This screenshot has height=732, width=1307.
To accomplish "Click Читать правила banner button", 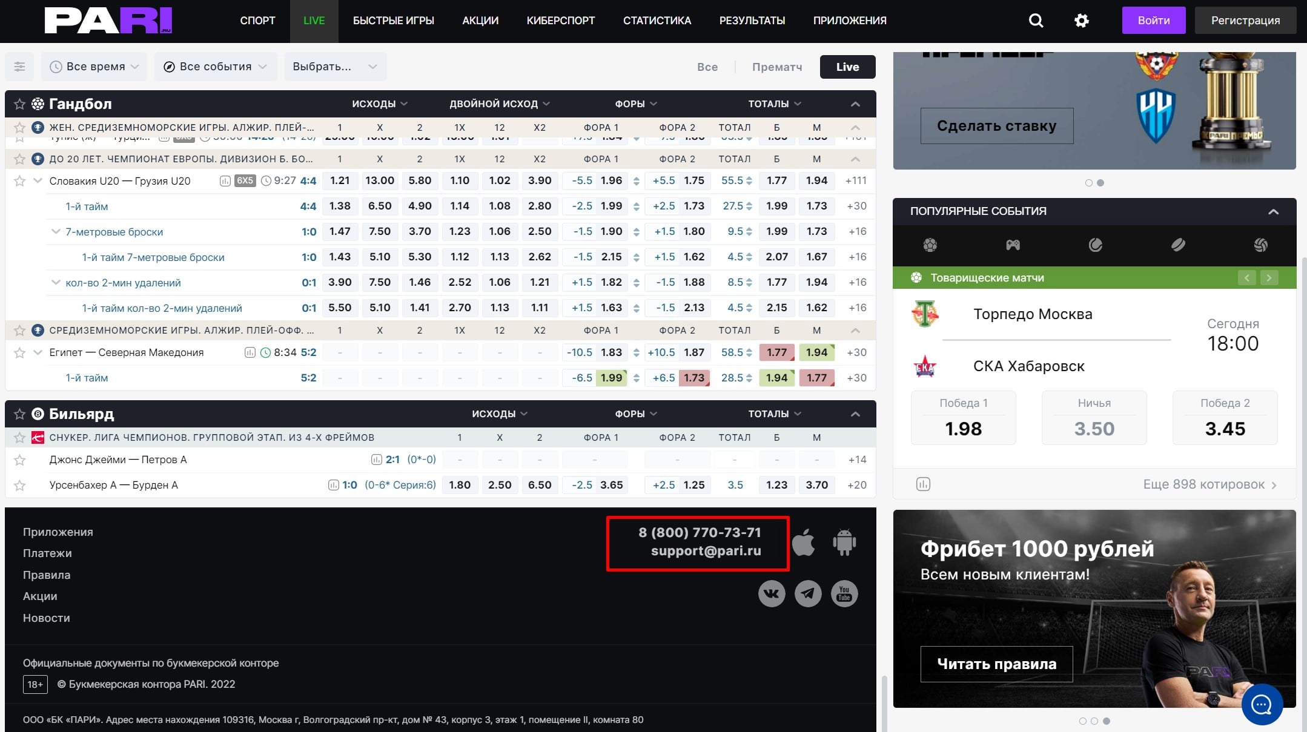I will pos(997,664).
